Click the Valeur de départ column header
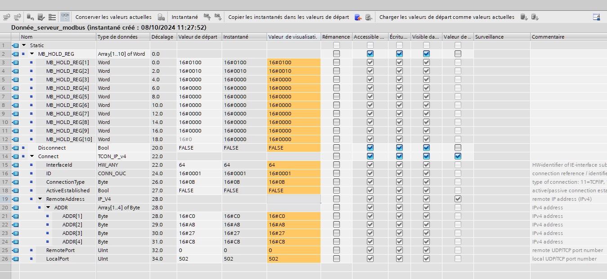This screenshot has width=607, height=279. pyautogui.click(x=198, y=37)
